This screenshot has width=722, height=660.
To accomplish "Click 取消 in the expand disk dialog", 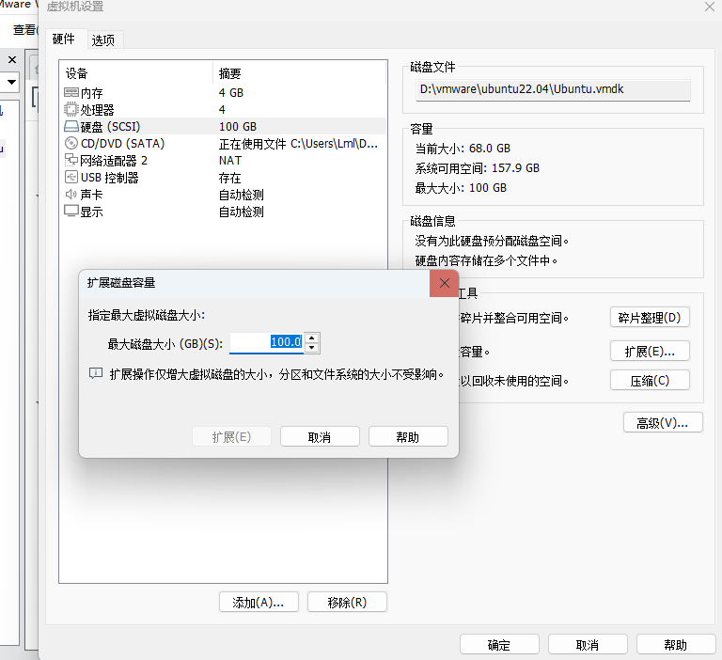I will click(320, 436).
